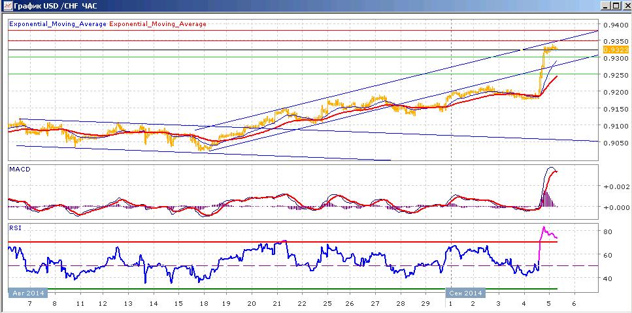Minimize the График USD/CHF window
This screenshot has height=313, width=632.
pos(605,6)
